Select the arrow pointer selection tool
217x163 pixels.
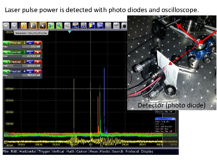(42, 26)
